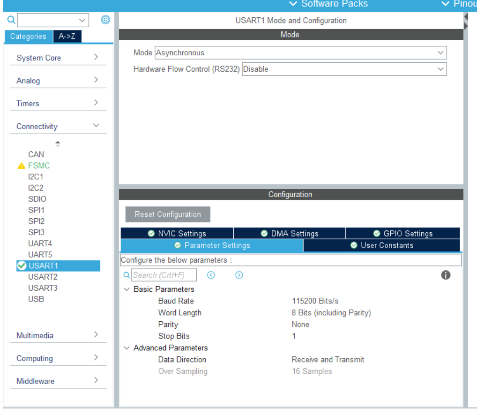Select I2C2 peripheral
Screen dimensions: 477x414
(36, 188)
